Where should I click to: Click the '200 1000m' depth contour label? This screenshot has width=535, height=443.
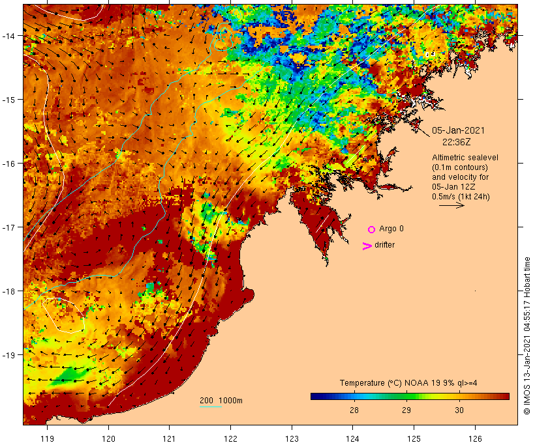pos(221,401)
